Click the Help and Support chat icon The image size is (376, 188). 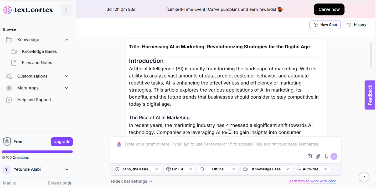[9, 100]
